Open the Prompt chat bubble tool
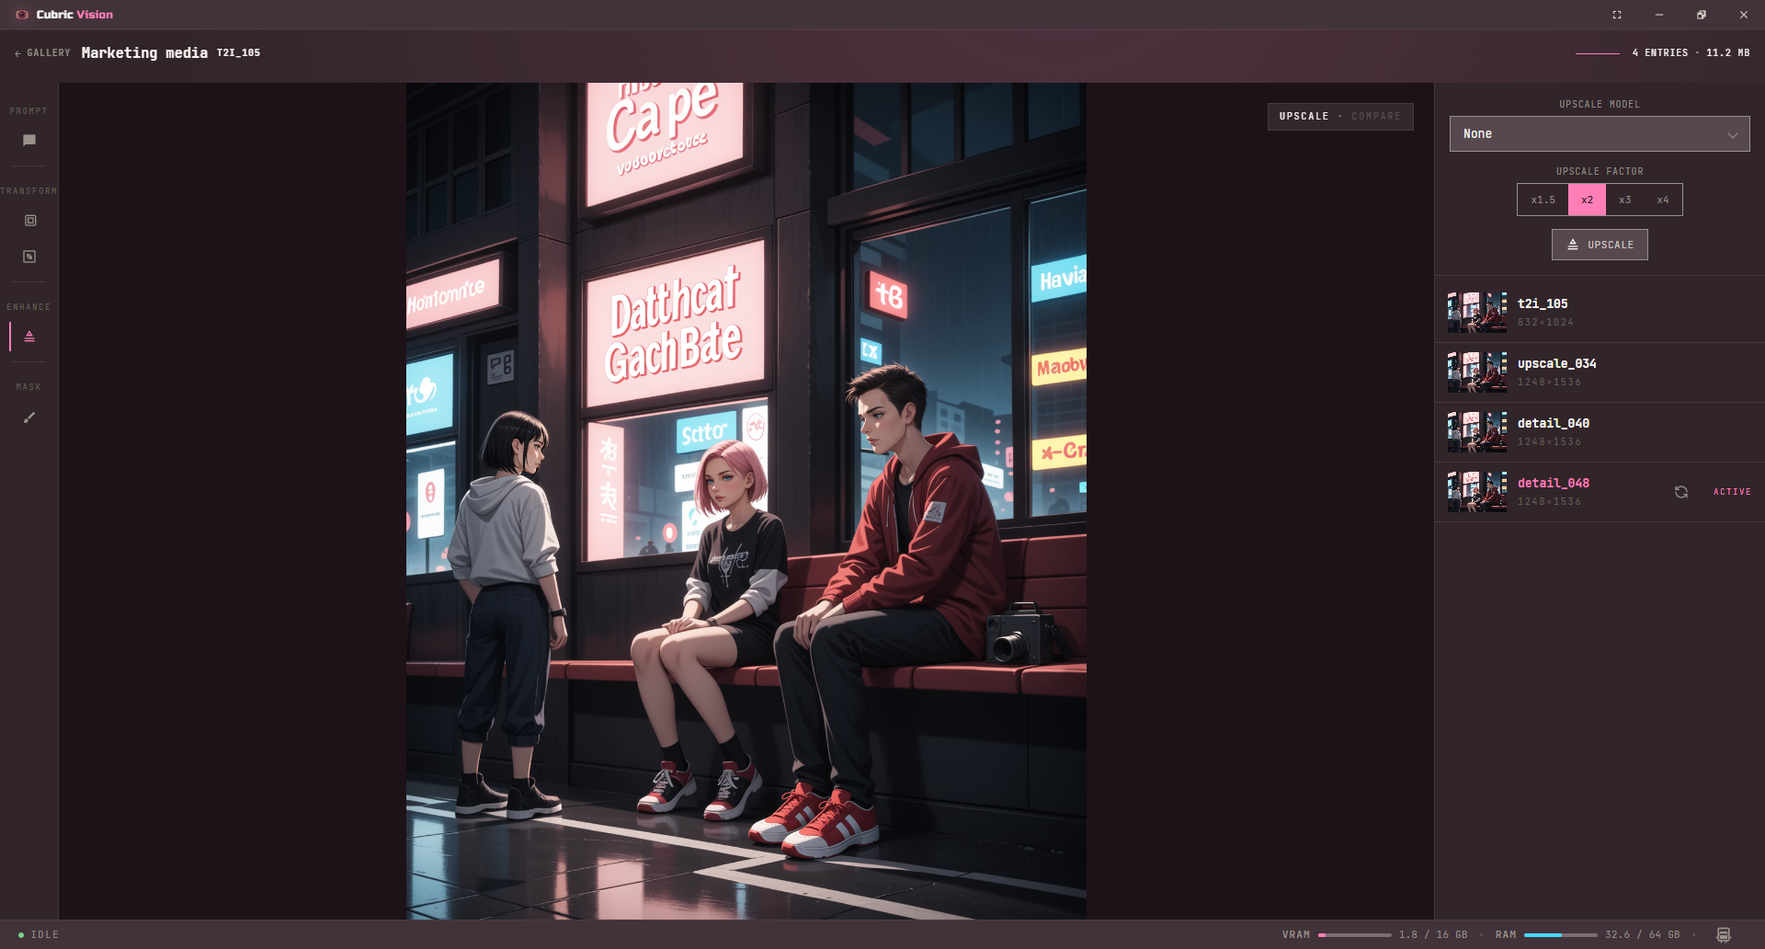1765x949 pixels. point(29,140)
